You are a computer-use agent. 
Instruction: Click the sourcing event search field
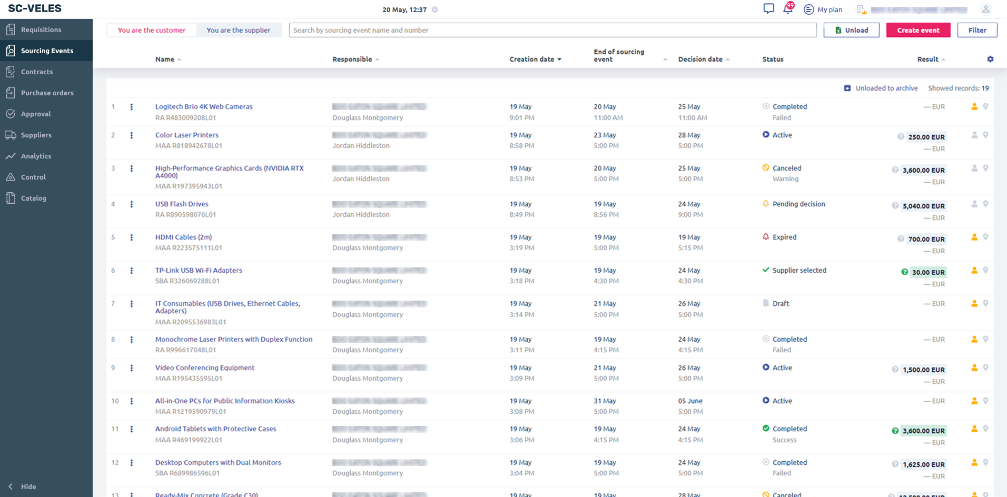tap(552, 31)
